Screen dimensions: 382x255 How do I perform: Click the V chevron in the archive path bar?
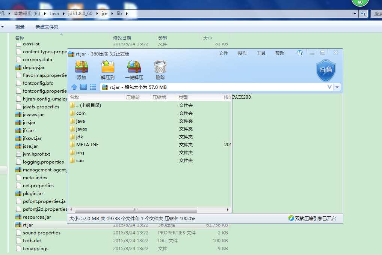tap(329, 87)
